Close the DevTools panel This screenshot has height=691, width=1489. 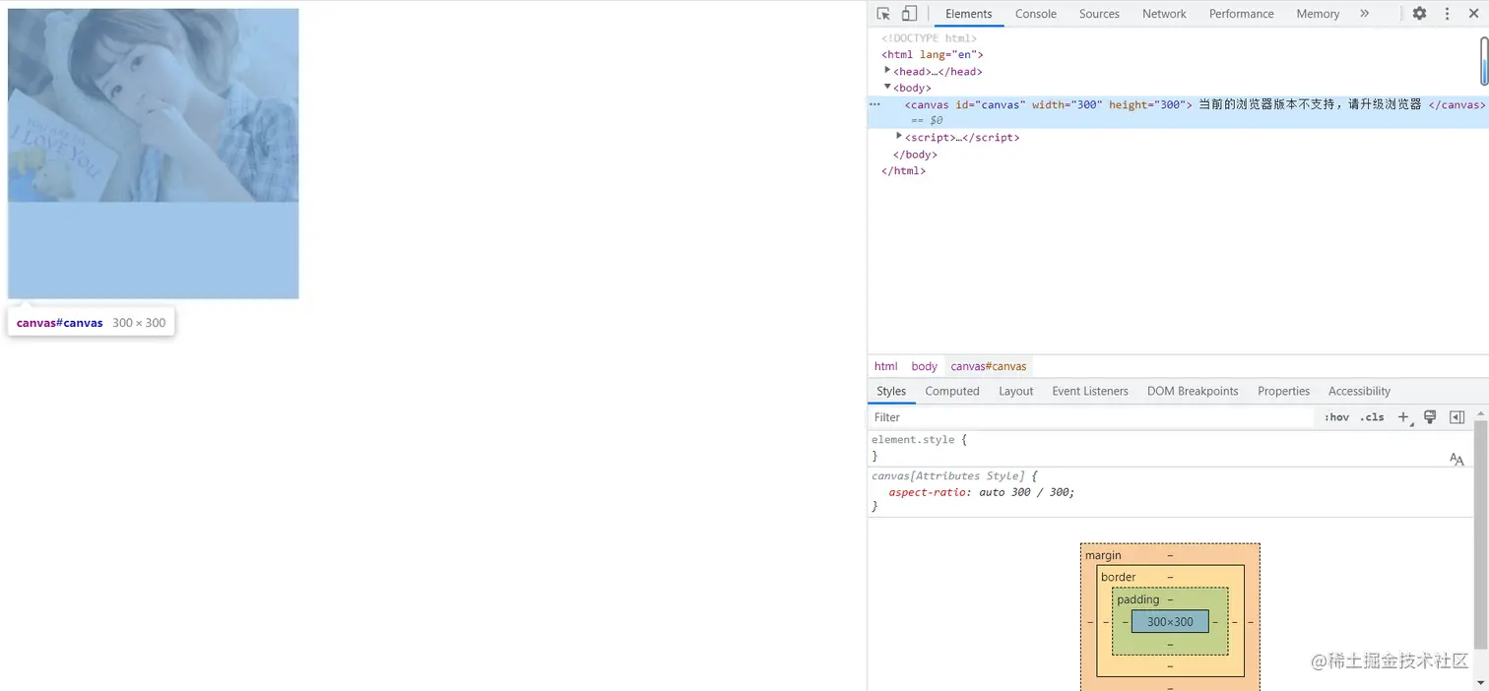pyautogui.click(x=1473, y=14)
